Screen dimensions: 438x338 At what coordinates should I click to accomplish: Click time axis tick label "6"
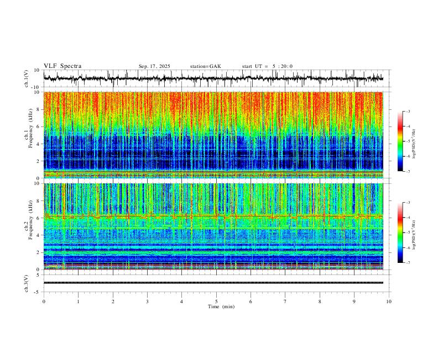(x=251, y=302)
